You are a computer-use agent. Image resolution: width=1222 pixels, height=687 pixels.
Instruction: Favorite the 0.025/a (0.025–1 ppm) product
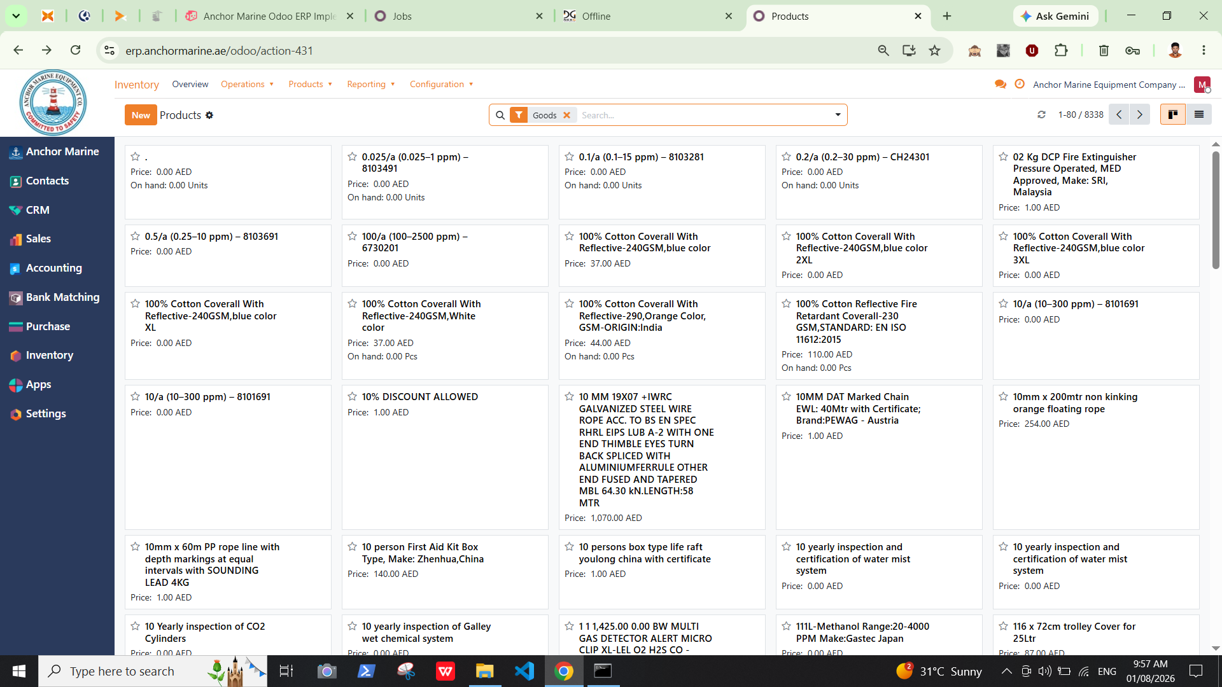352,156
